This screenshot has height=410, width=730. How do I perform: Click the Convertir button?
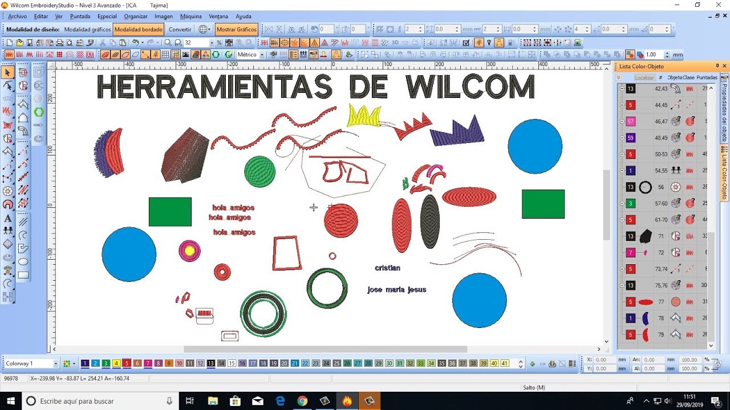pyautogui.click(x=180, y=29)
